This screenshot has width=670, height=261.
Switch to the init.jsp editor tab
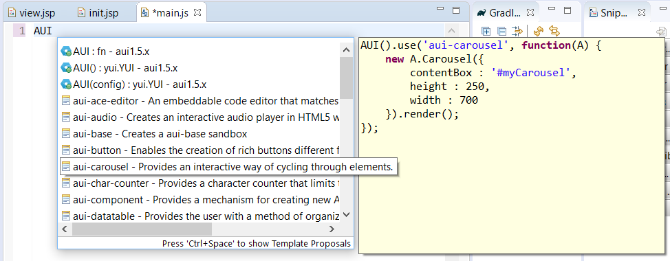point(98,13)
